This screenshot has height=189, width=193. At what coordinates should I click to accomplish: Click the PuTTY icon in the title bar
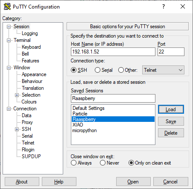[7, 6]
